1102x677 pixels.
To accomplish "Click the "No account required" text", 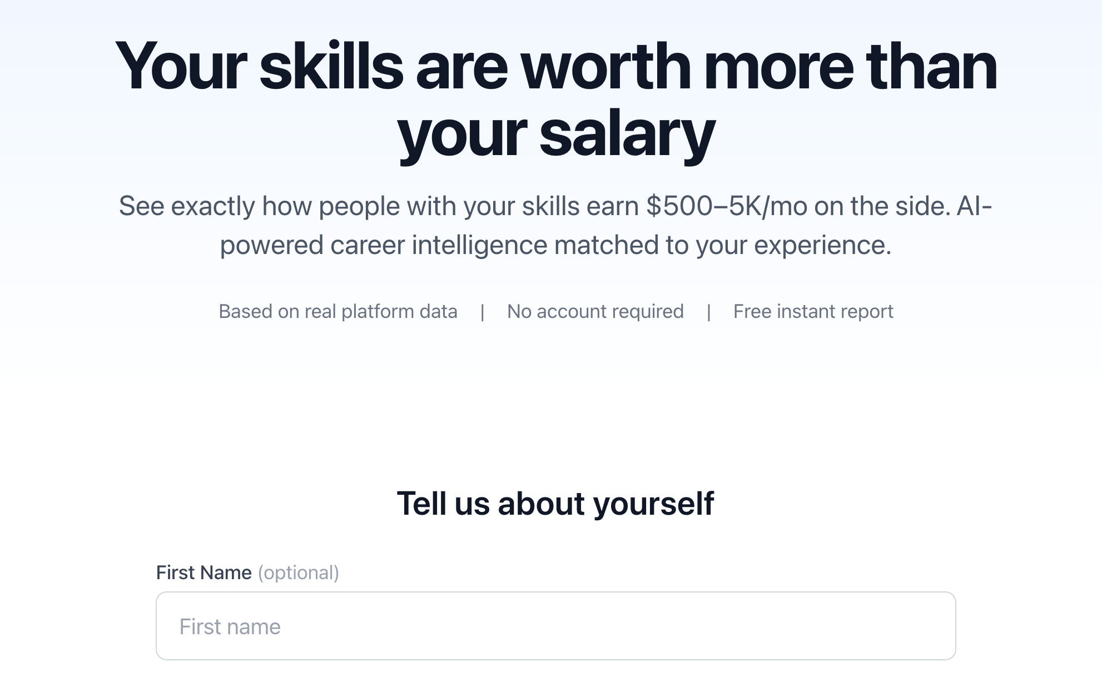I will click(x=595, y=311).
